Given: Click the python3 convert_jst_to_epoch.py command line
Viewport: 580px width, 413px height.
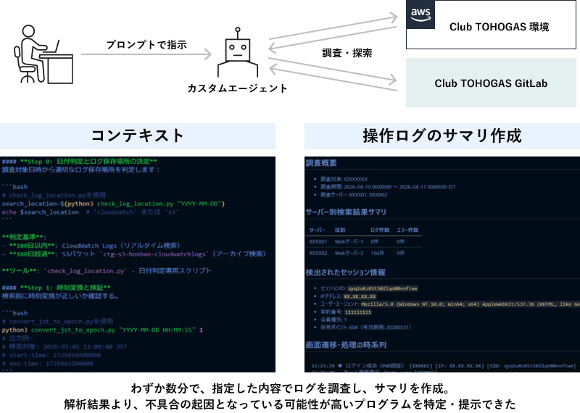Looking at the screenshot, I should tap(102, 330).
